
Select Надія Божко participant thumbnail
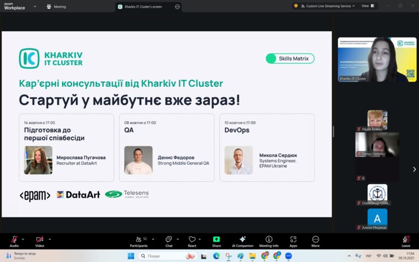coord(378,121)
